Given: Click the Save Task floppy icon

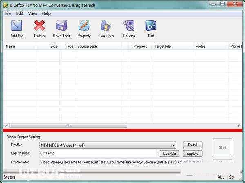Looking at the screenshot, I should click(62, 25).
